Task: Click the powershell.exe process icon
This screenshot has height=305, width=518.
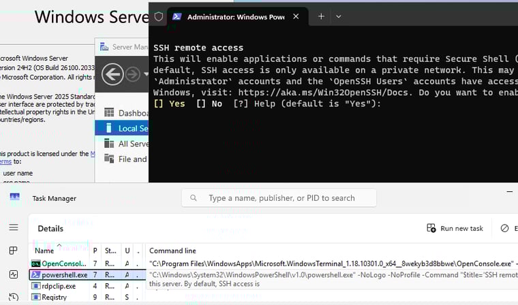Action: [35, 274]
